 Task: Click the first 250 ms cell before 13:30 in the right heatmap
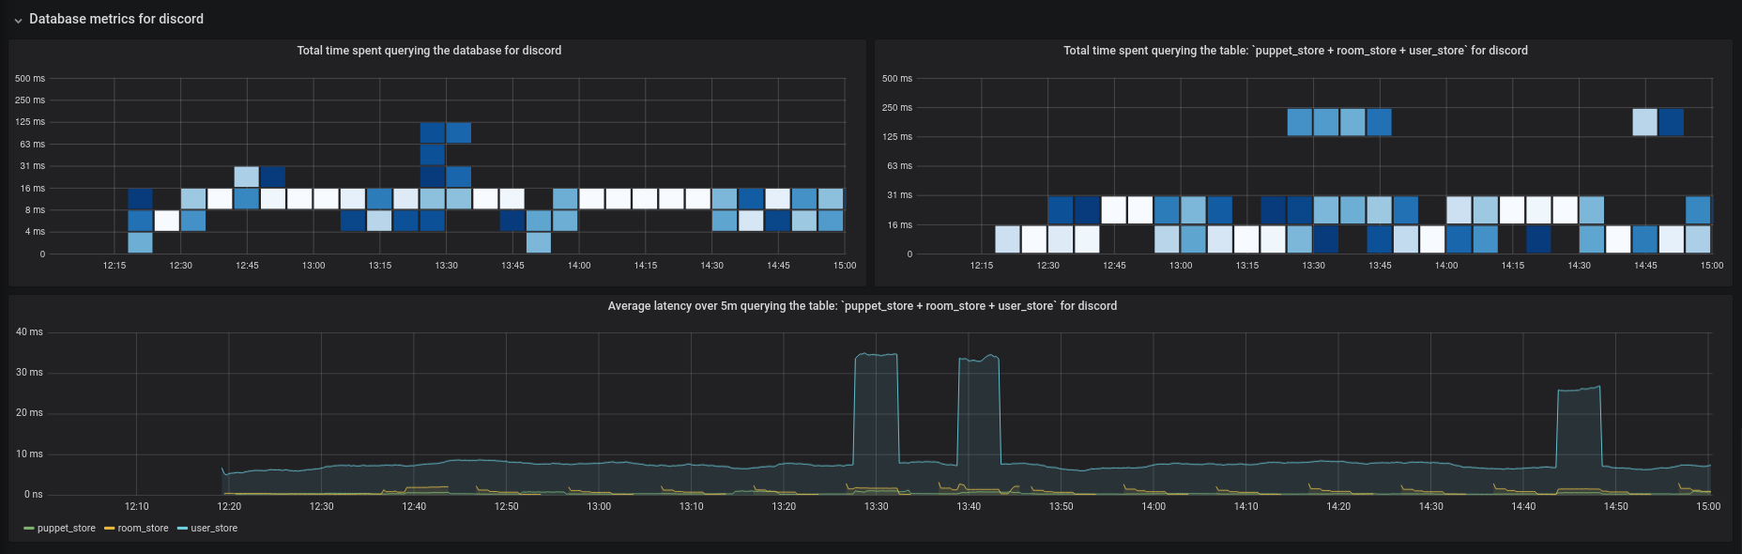point(1300,122)
